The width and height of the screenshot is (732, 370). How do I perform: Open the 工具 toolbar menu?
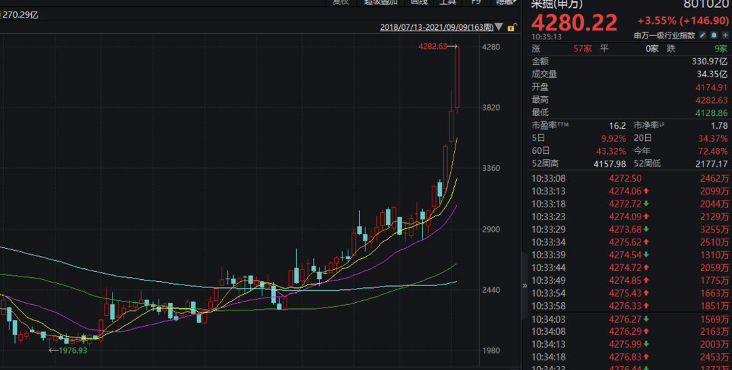pos(447,3)
